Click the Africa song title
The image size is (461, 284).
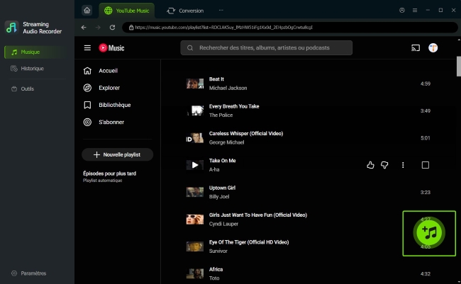216,269
